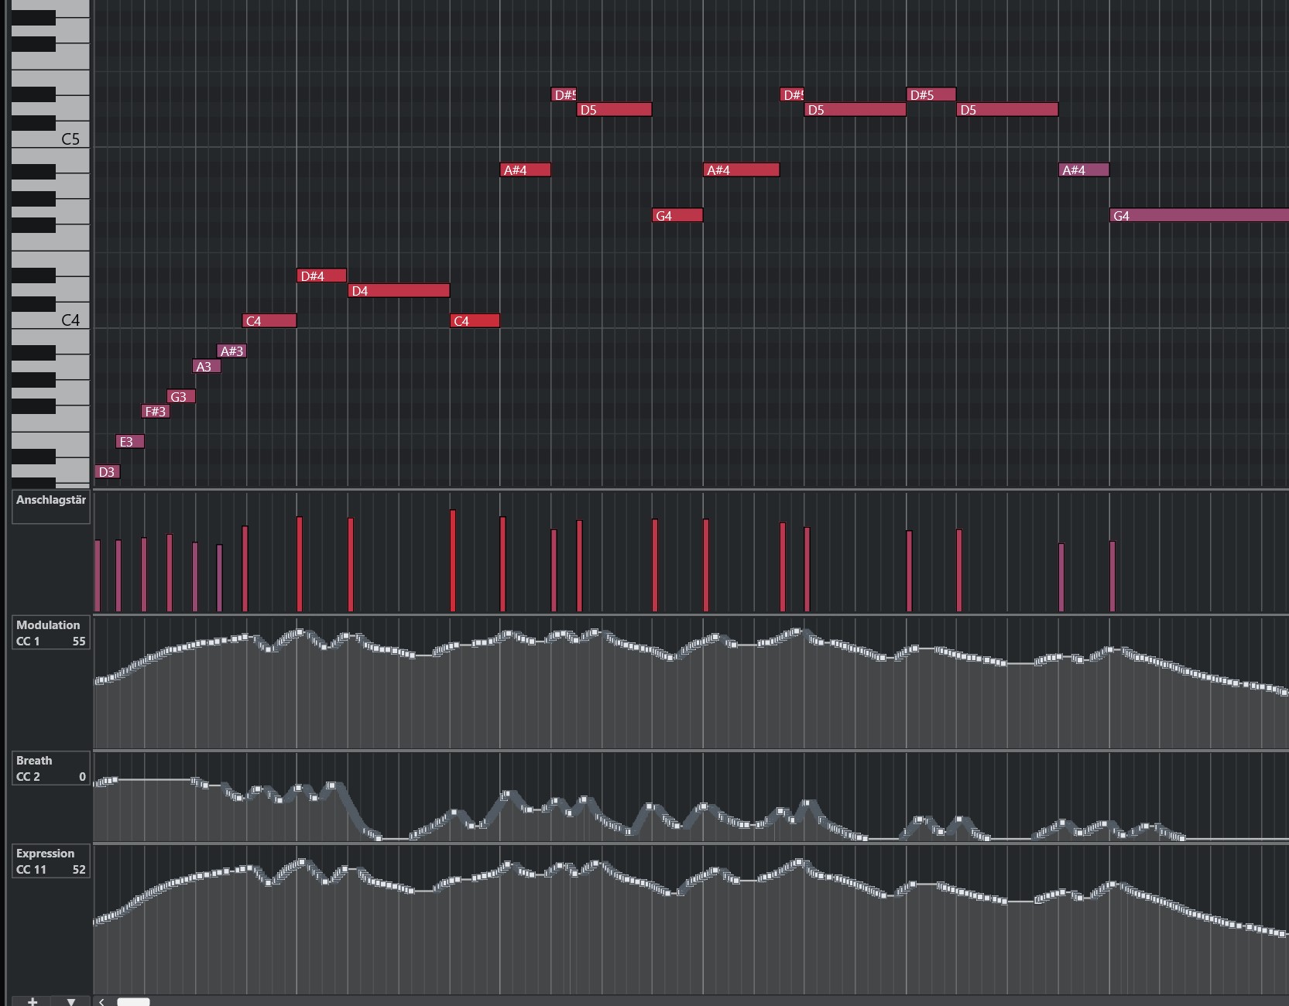This screenshot has height=1006, width=1289.
Task: Click the scroll-left arrow at the bottom
Action: pos(101,1001)
